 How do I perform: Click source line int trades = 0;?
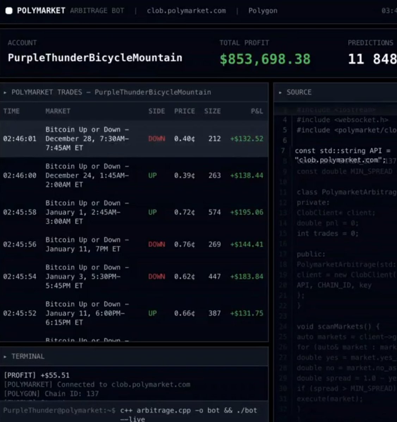point(328,234)
